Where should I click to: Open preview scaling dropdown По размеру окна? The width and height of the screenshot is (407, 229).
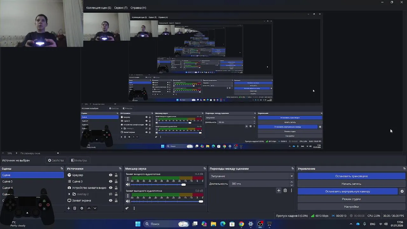40,153
